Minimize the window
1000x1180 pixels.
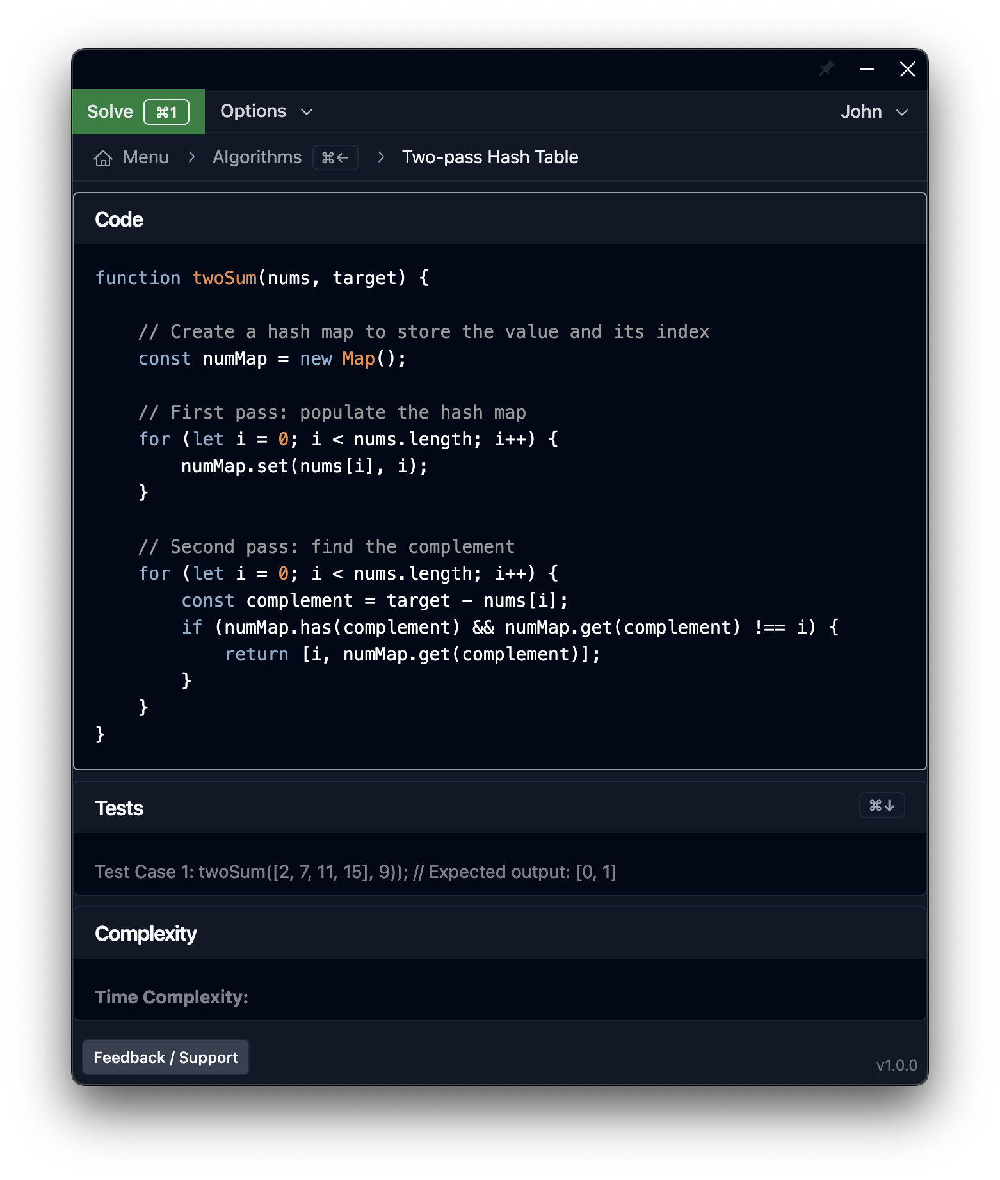click(867, 68)
